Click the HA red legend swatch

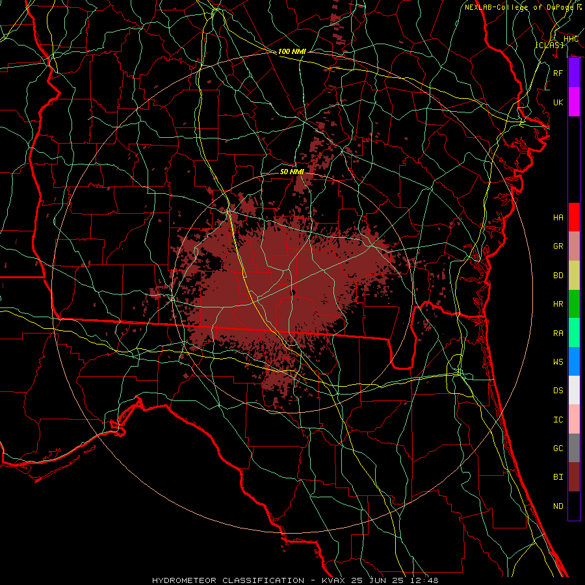[x=574, y=217]
